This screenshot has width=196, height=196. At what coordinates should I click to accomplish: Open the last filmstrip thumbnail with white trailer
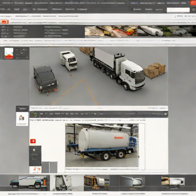(x=173, y=181)
